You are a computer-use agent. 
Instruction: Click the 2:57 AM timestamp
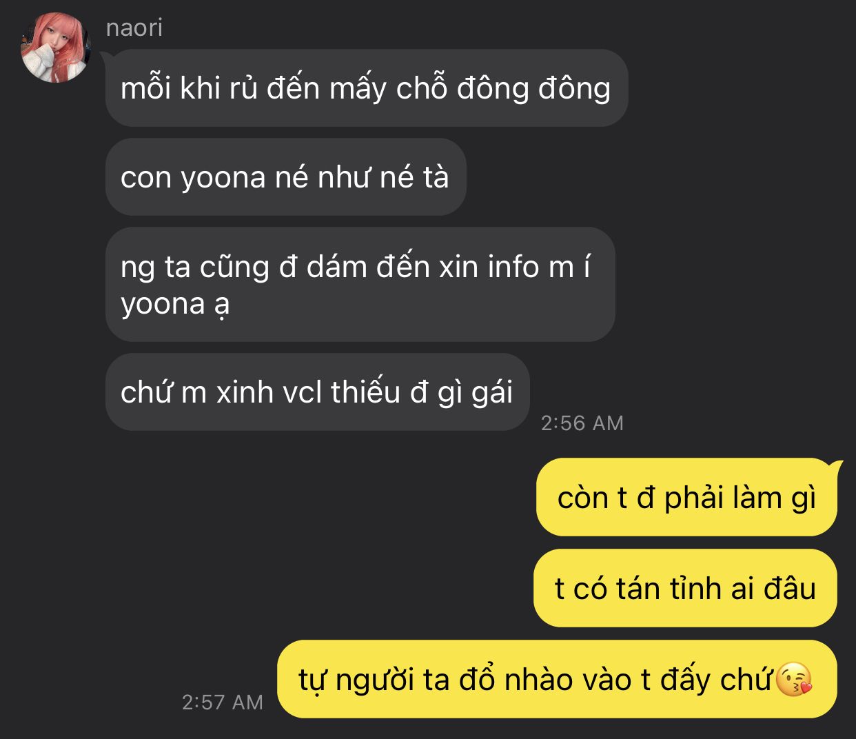pyautogui.click(x=223, y=702)
